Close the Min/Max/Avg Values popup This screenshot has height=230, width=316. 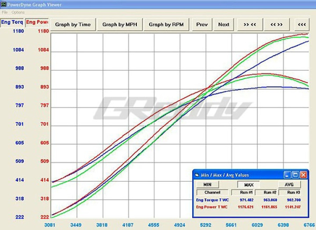click(303, 175)
